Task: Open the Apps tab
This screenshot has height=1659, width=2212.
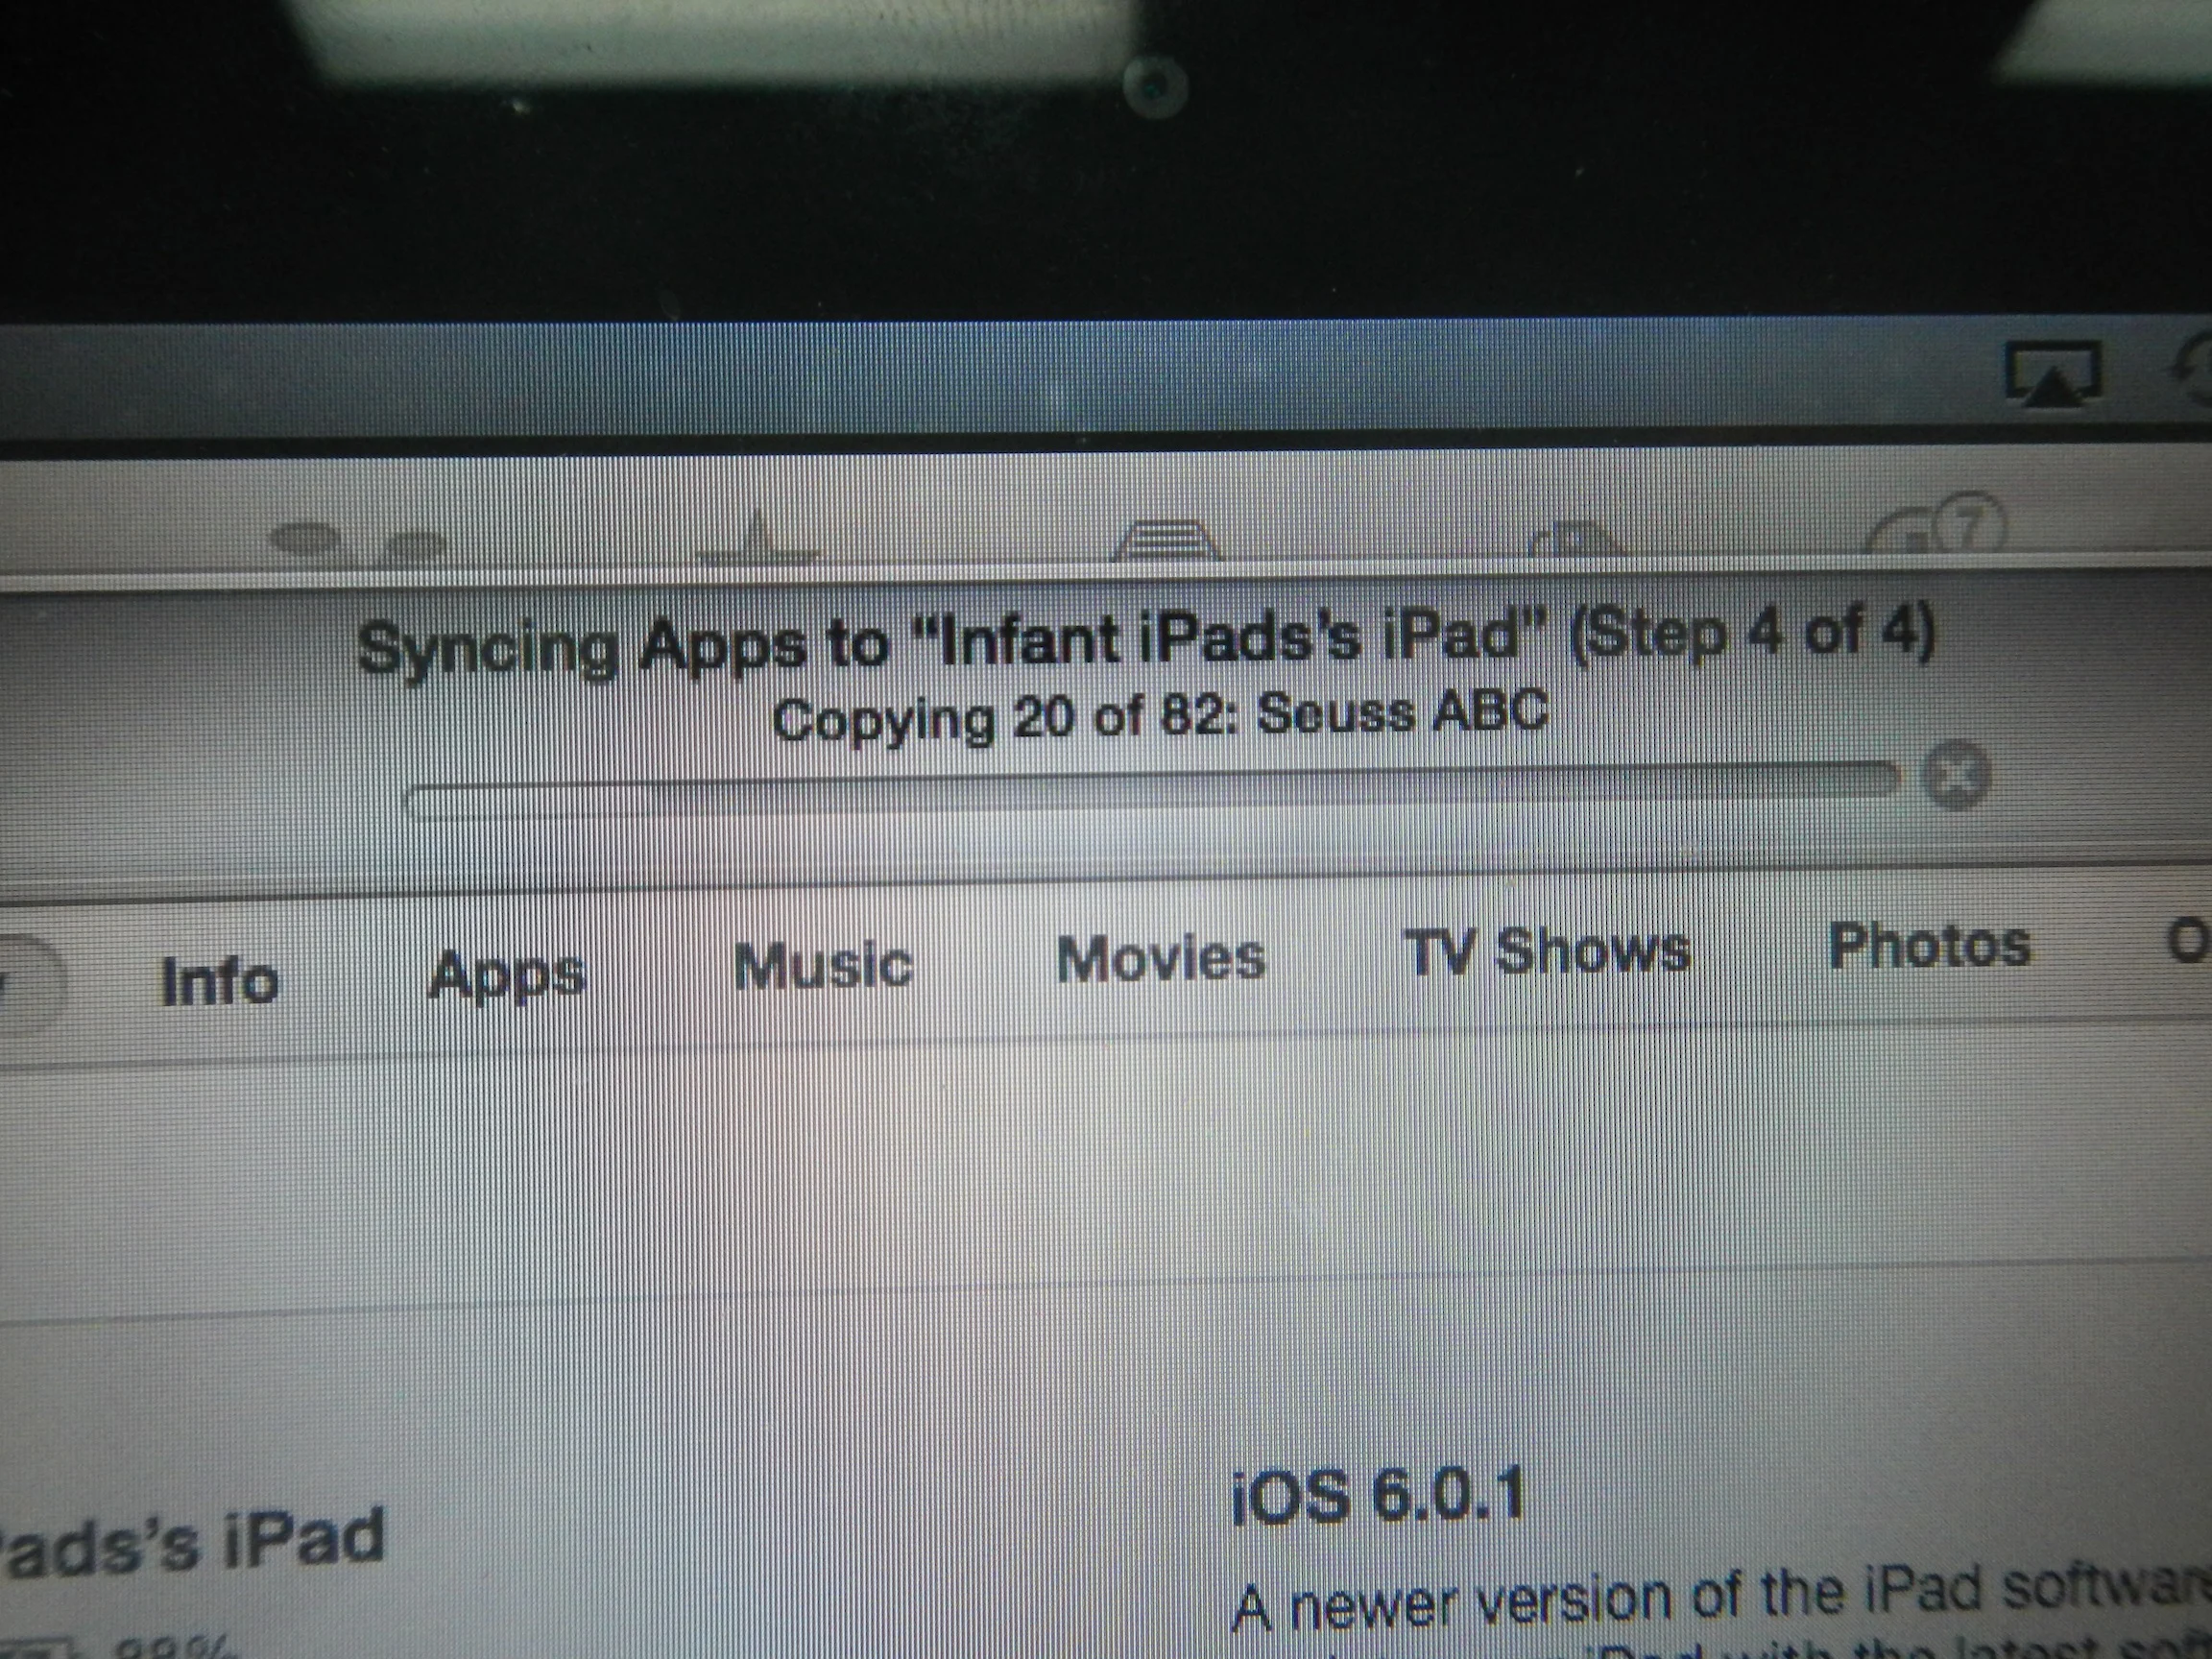Action: pos(506,974)
